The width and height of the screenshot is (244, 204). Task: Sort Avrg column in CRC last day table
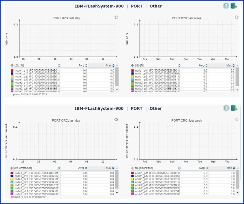point(86,168)
